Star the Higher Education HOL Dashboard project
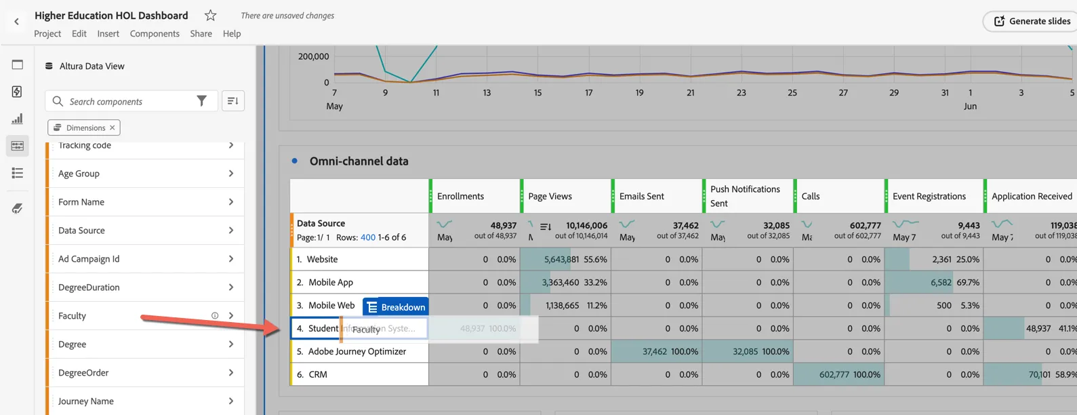 (211, 15)
